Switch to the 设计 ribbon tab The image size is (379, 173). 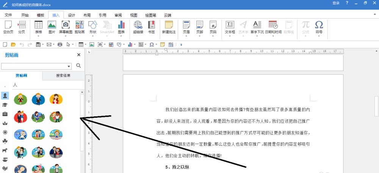72,15
